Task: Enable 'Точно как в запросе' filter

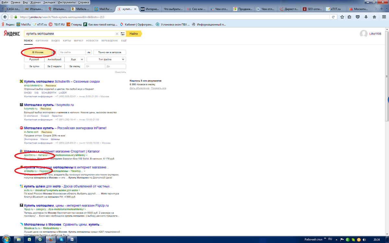Action: point(110,52)
